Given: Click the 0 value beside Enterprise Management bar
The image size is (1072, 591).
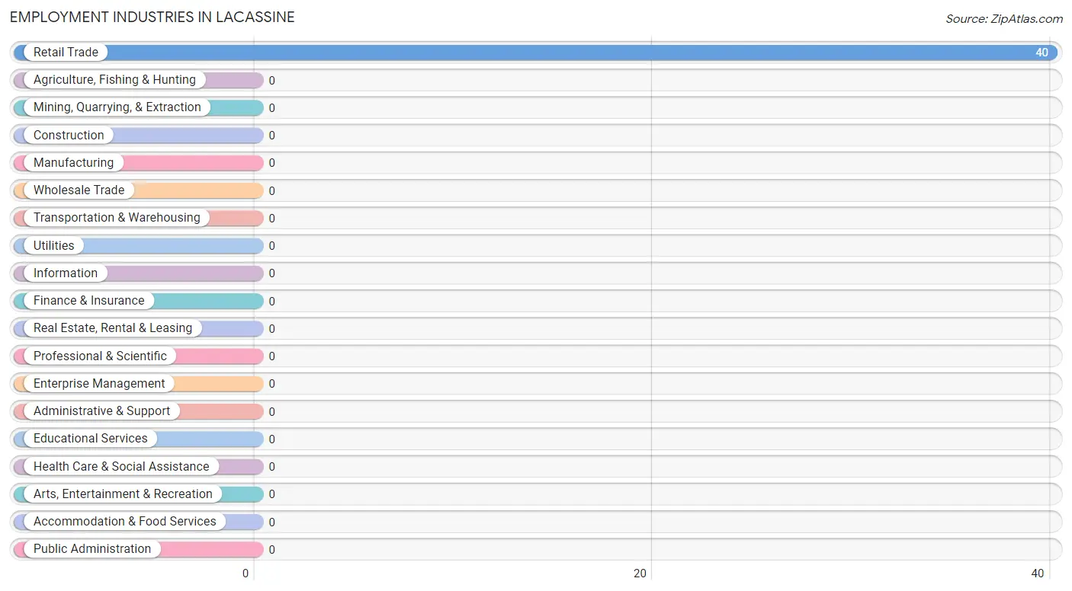Looking at the screenshot, I should click(x=271, y=384).
